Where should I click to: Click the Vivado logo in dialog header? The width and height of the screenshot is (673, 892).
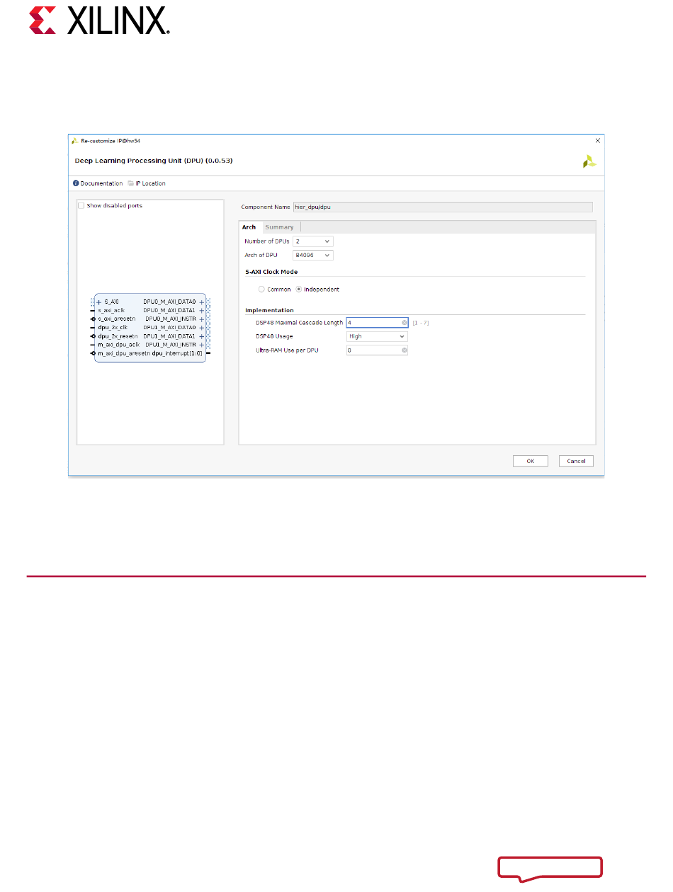click(589, 162)
